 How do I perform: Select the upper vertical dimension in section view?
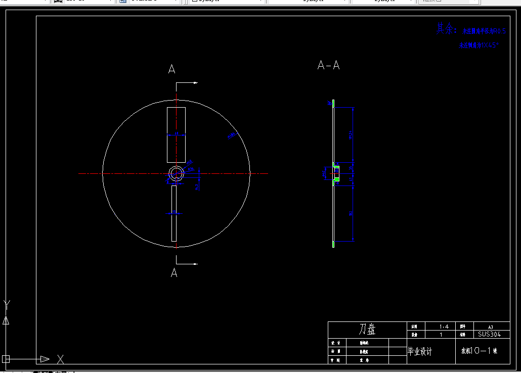point(352,135)
